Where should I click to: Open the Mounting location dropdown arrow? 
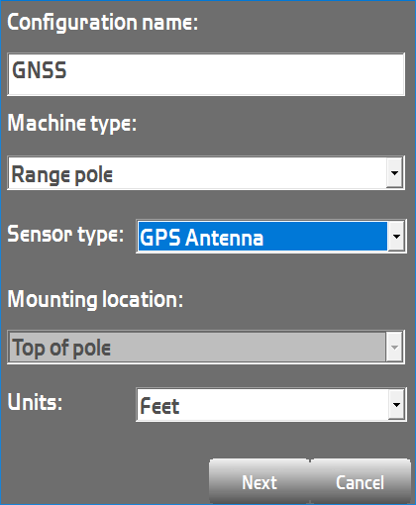pos(394,347)
